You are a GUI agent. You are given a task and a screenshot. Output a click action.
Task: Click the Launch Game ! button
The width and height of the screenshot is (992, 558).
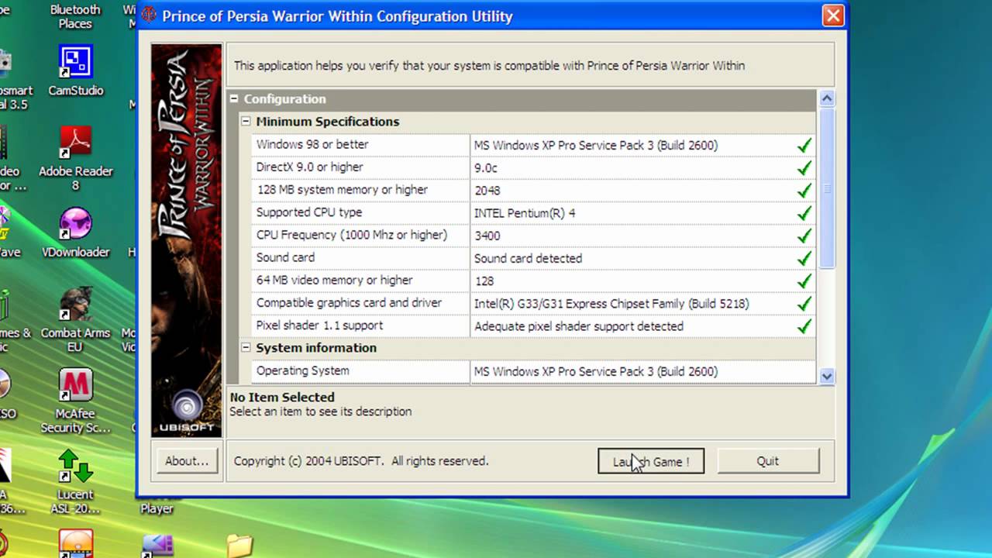(x=650, y=461)
